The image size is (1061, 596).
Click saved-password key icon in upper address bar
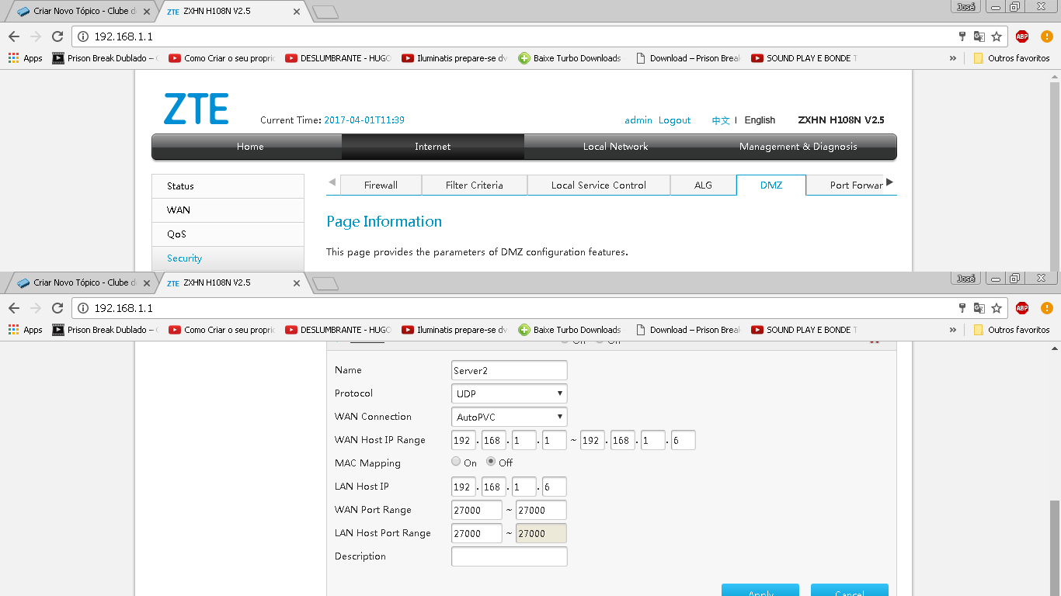[x=962, y=36]
